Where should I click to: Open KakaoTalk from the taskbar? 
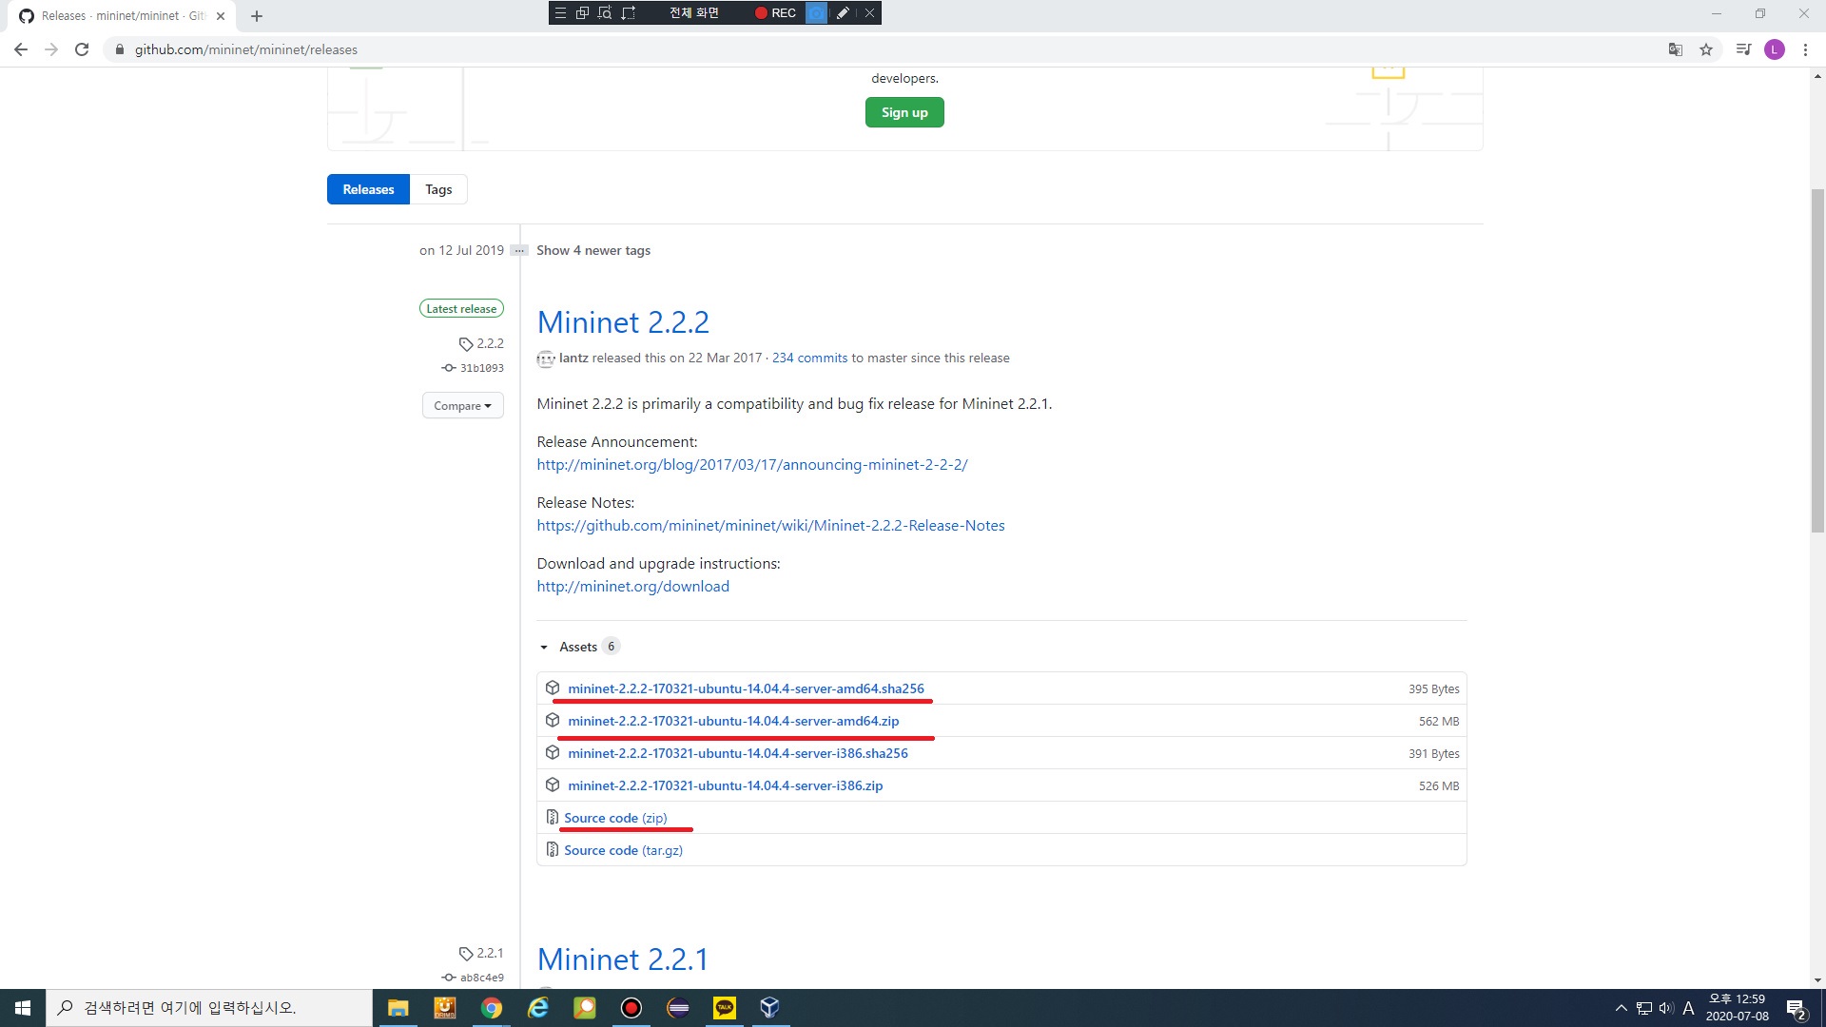[725, 1008]
